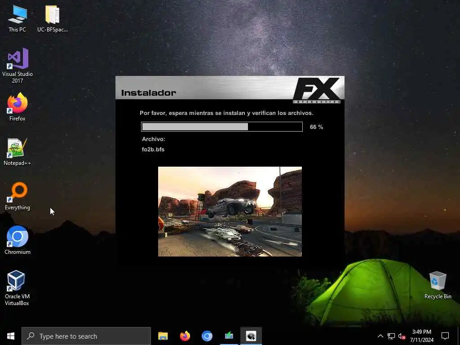The width and height of the screenshot is (460, 345).
Task: Click the Archivo: label
Action: click(x=154, y=139)
